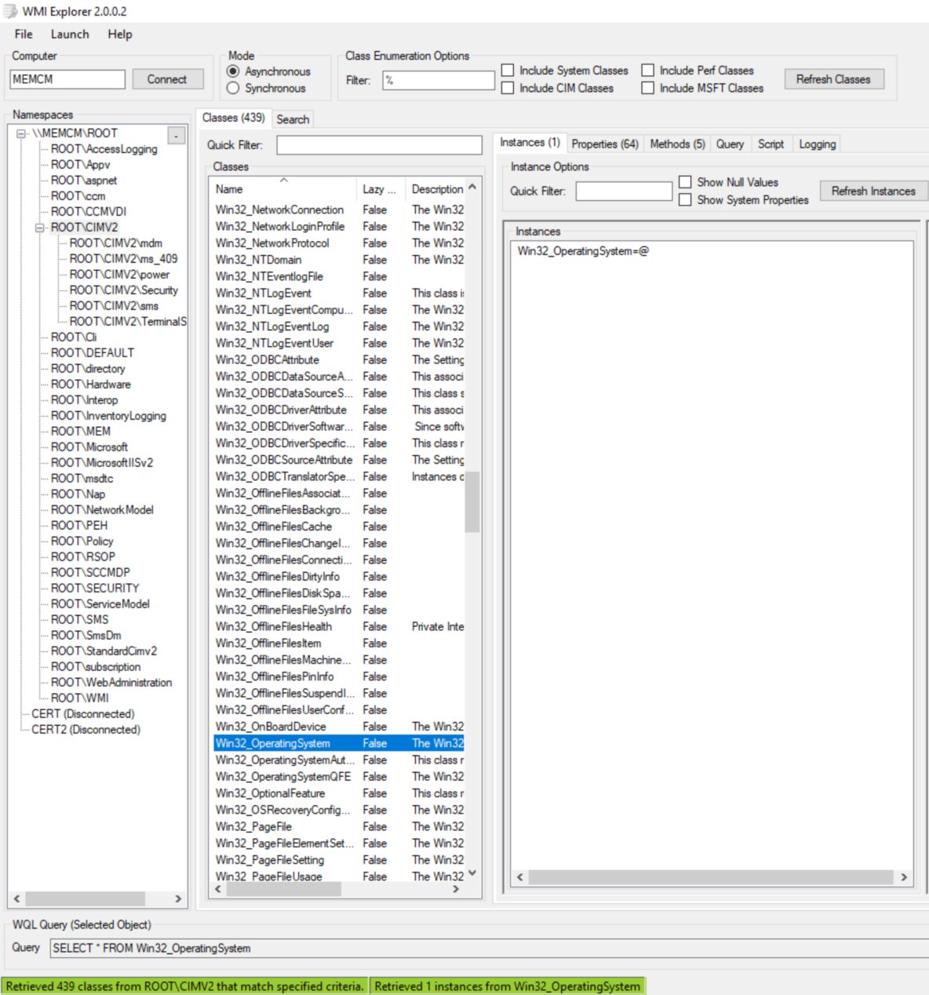Open the Help menu
Image resolution: width=929 pixels, height=995 pixels.
click(x=120, y=35)
